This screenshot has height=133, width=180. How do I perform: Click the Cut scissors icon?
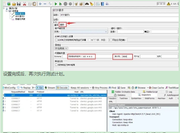coord(24,4)
